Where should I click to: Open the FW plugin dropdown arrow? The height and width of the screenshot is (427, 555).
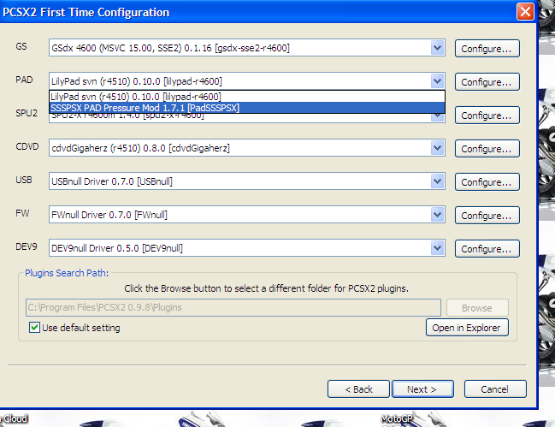[x=438, y=215]
